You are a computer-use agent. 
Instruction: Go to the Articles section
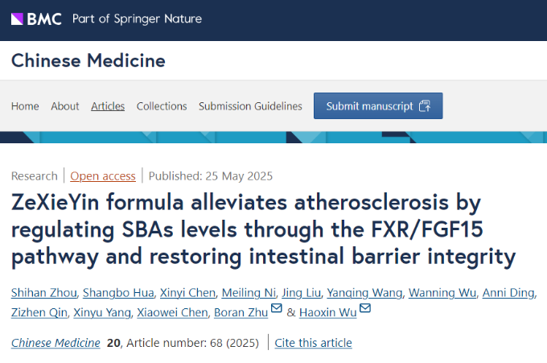click(108, 106)
